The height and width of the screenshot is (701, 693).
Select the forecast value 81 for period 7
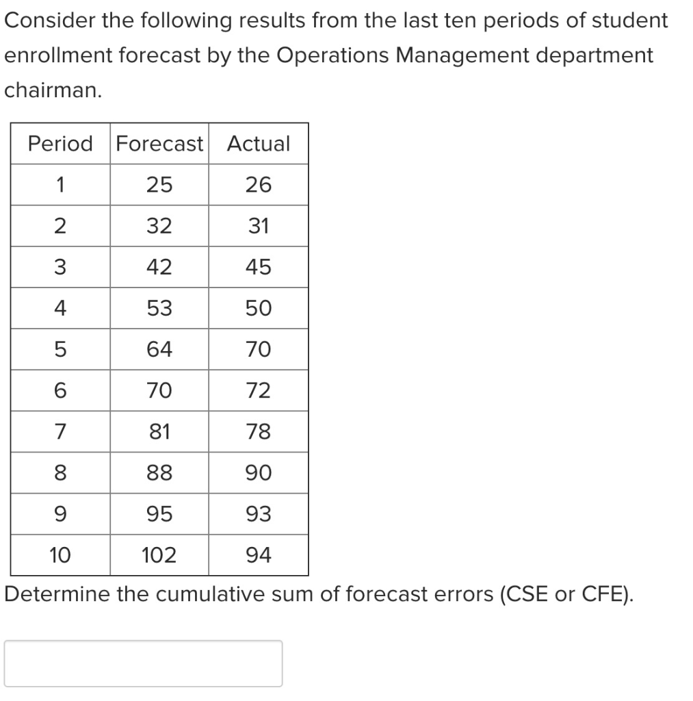pyautogui.click(x=159, y=431)
